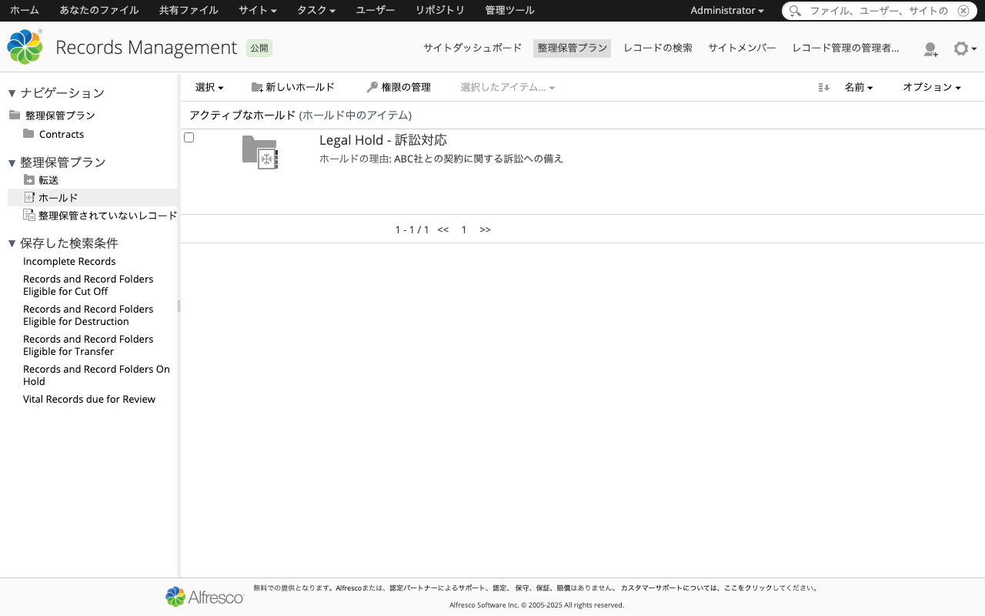Open the サイト menu dropdown

tap(258, 11)
